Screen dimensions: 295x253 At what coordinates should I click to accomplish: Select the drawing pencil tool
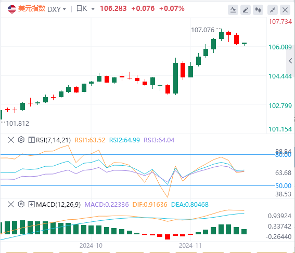coord(246,9)
